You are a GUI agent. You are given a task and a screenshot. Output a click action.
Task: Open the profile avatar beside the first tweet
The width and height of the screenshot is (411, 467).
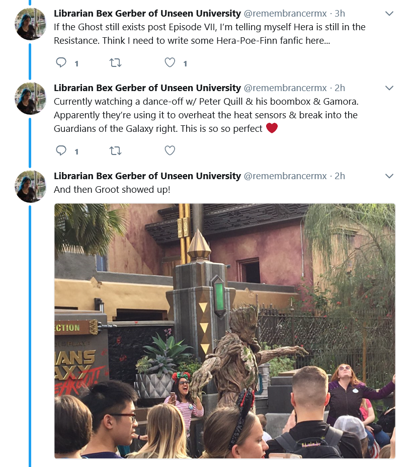pos(30,24)
